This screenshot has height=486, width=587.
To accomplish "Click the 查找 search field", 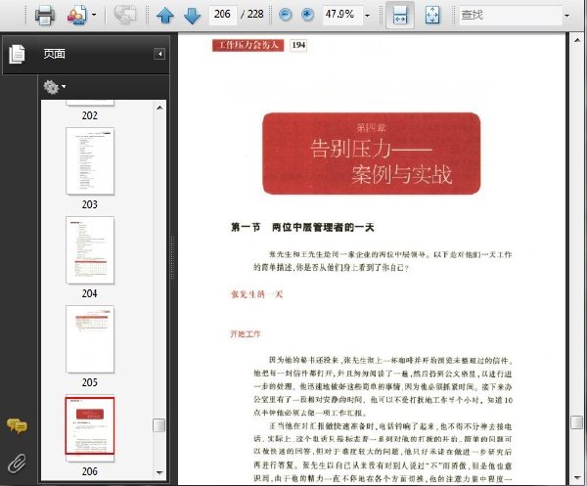I will (511, 15).
